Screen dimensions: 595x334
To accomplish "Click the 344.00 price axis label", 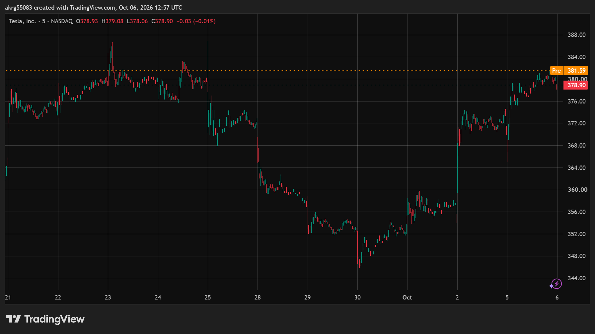I will tap(576, 278).
